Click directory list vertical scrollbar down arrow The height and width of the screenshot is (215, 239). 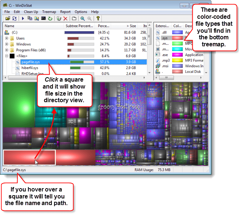tap(149, 73)
